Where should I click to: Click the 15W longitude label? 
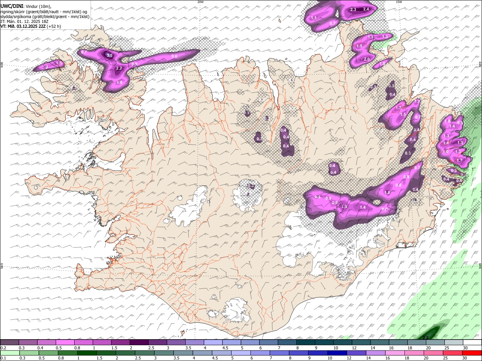tap(399, 2)
